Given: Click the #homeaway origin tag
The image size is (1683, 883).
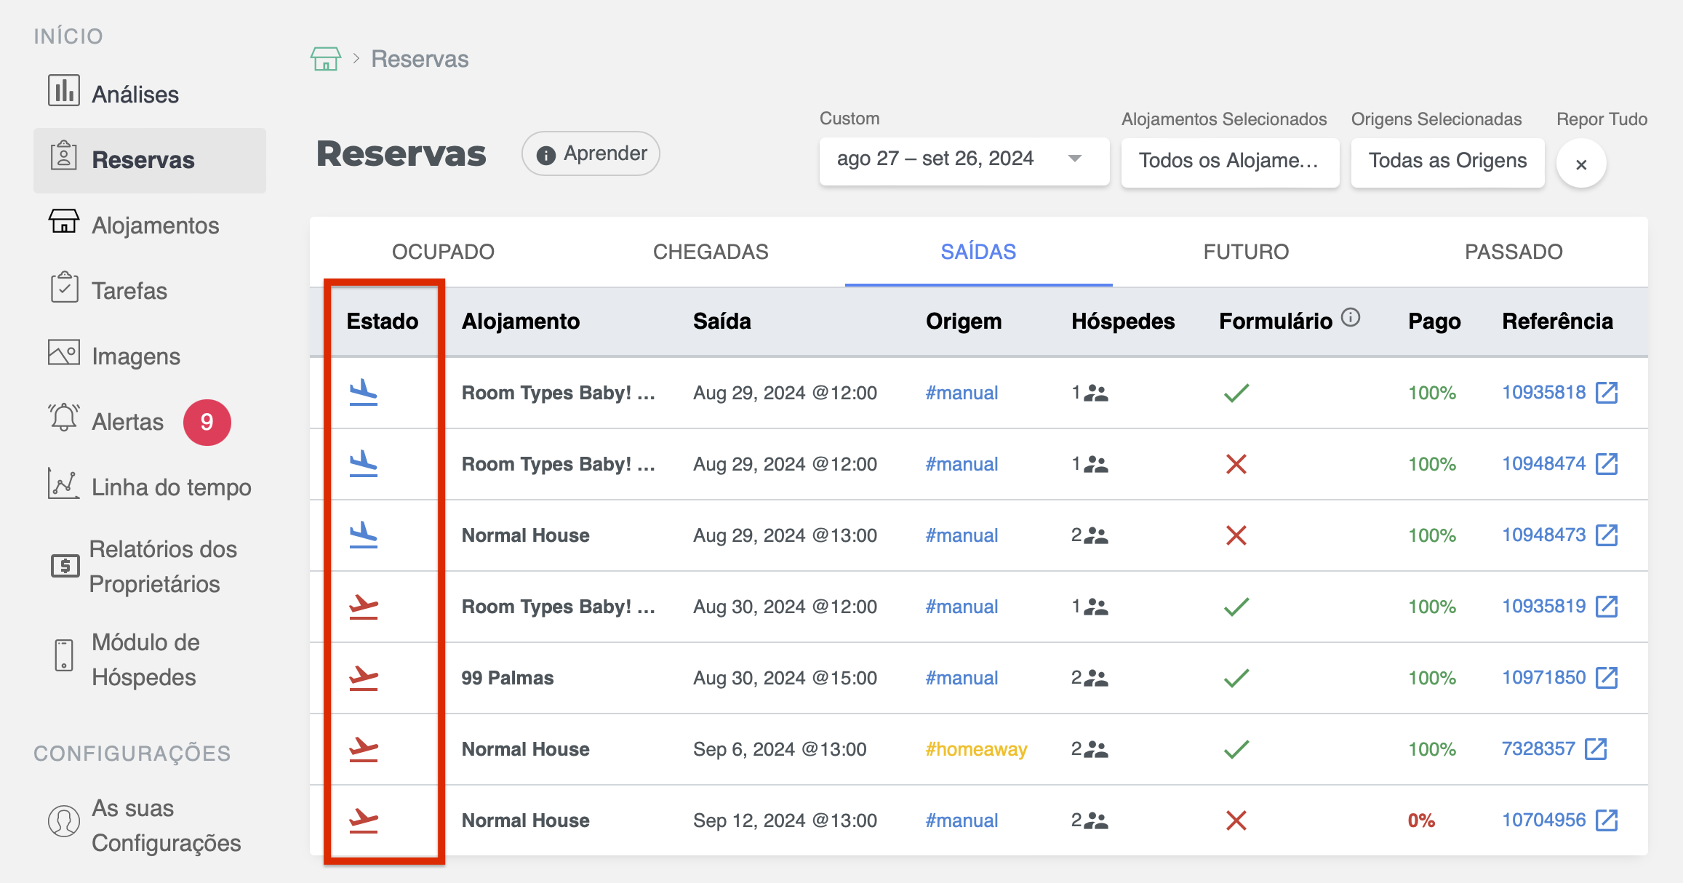Looking at the screenshot, I should tap(976, 749).
